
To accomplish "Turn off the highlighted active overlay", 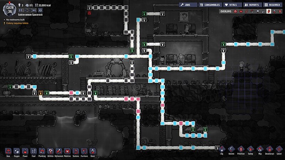I will (x=269, y=11).
